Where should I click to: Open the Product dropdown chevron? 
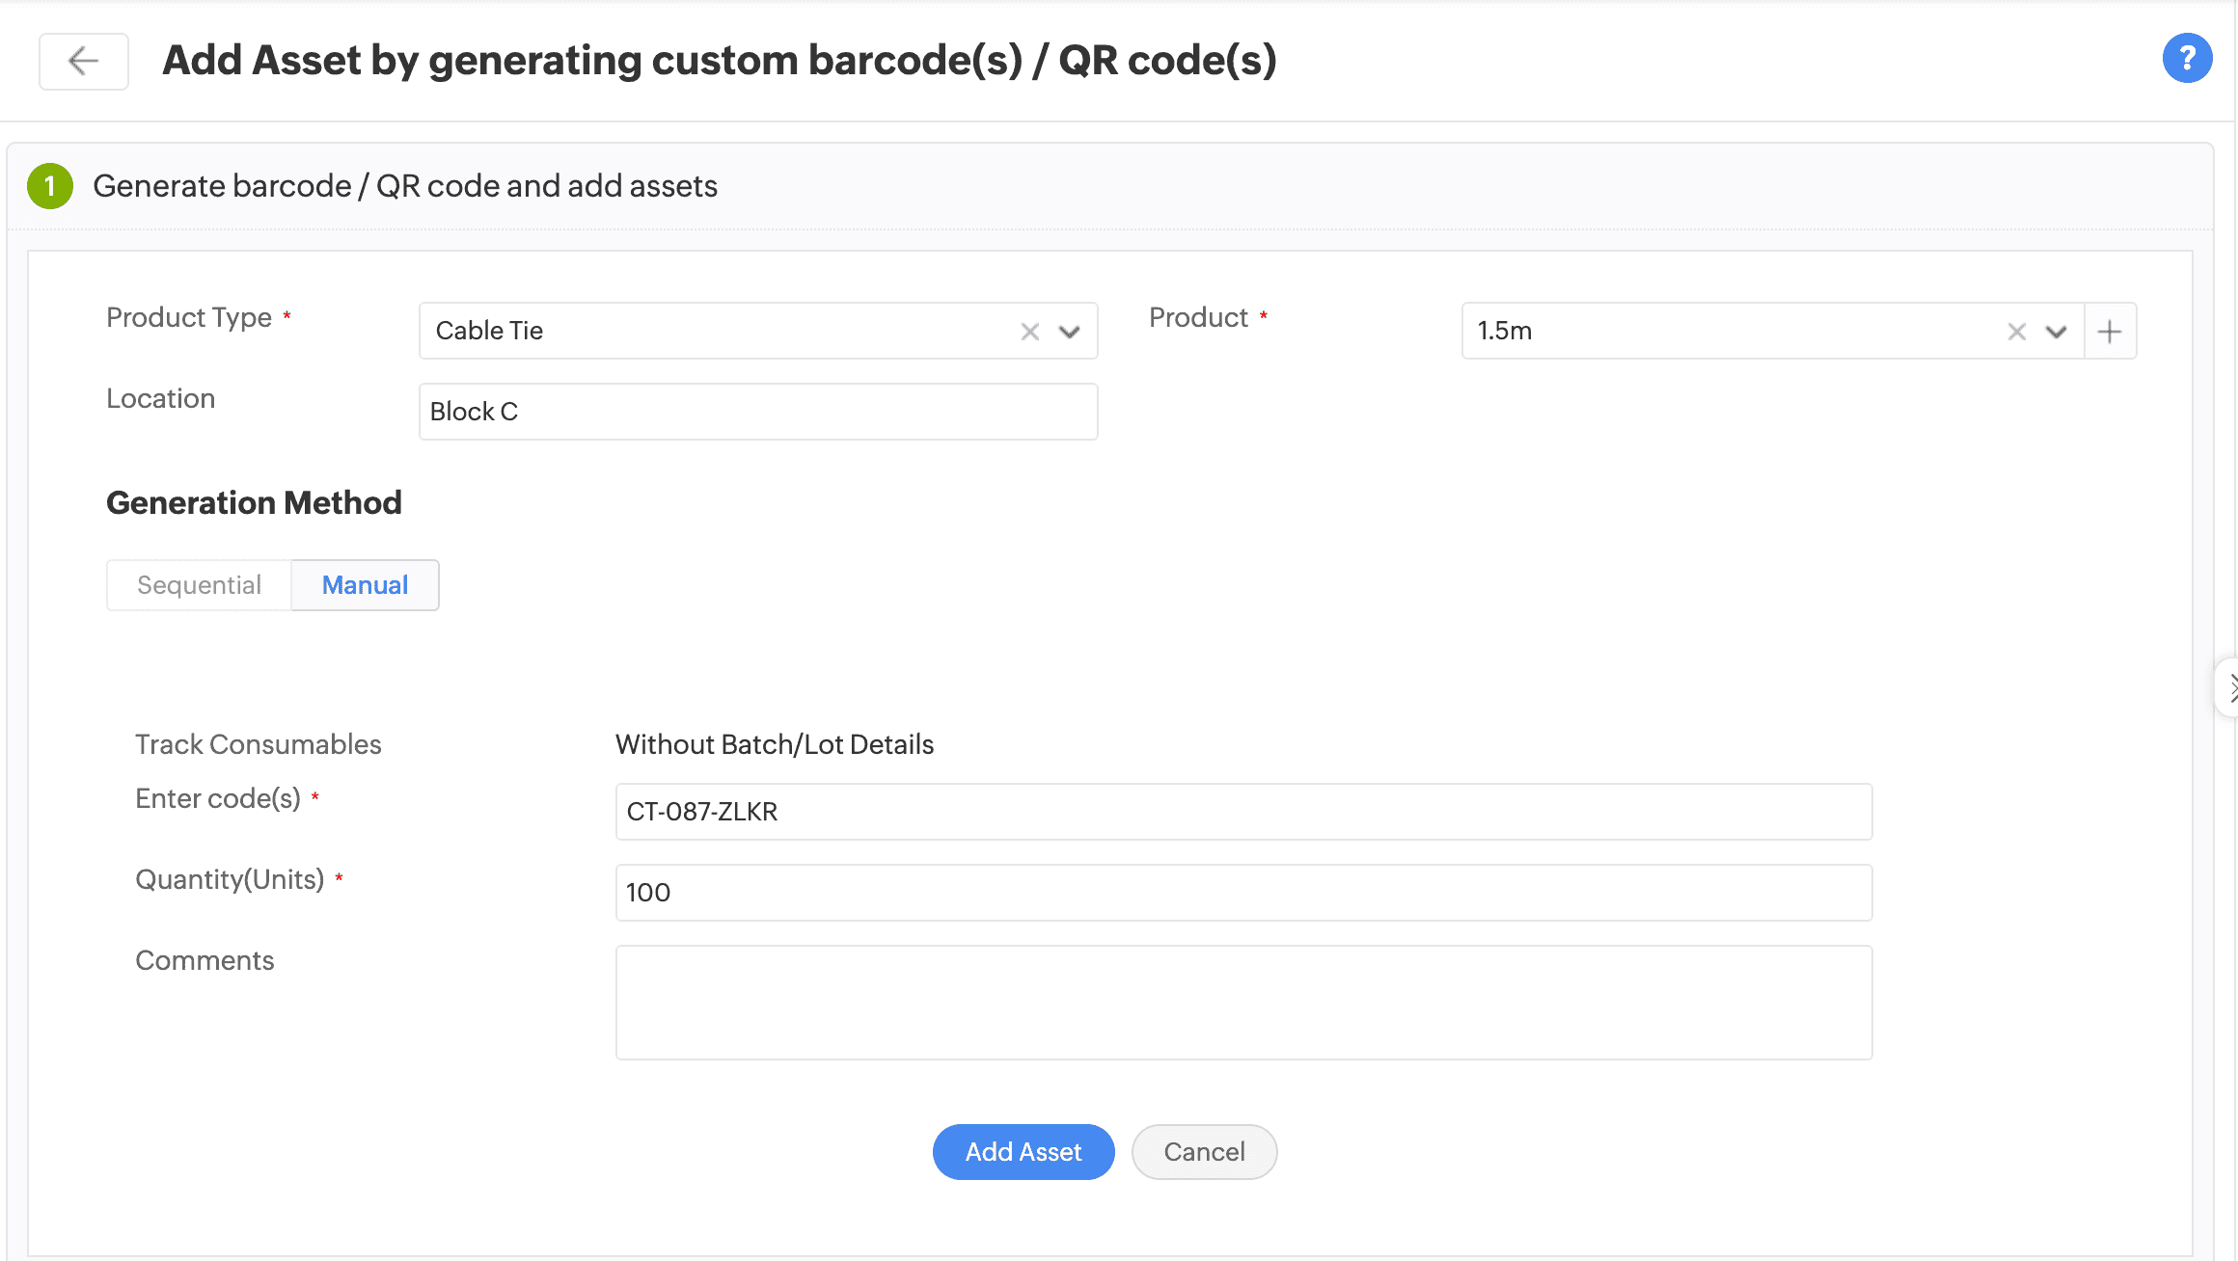[x=2056, y=332]
